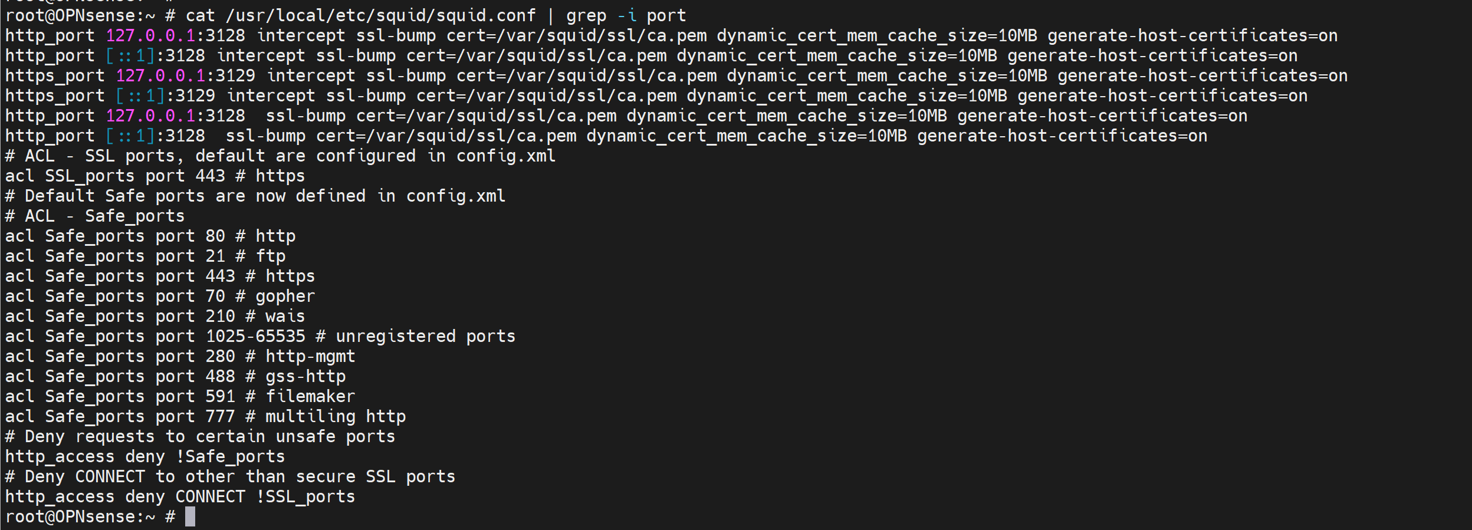The image size is (1472, 530).
Task: Click "!SSL_ports" in the last http_access line
Action: [305, 497]
